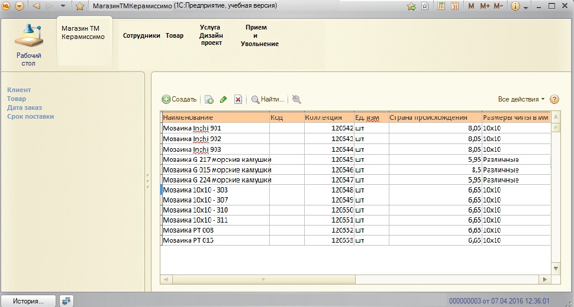Screen dimensions: 574x307
Task: Copy the current item via toolbar icon
Action: click(x=209, y=99)
